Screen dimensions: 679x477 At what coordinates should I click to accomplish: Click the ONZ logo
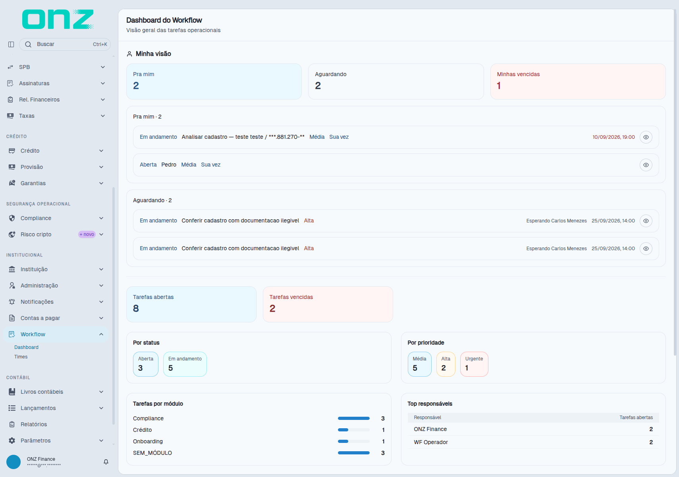pos(58,19)
